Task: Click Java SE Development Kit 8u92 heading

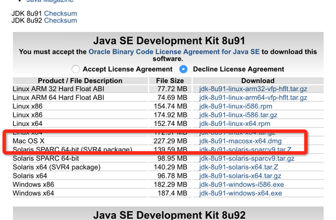Action: tap(169, 215)
